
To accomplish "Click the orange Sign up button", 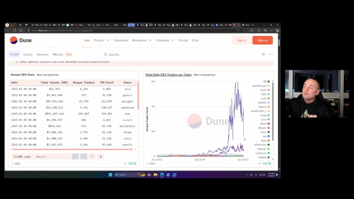I will (262, 40).
